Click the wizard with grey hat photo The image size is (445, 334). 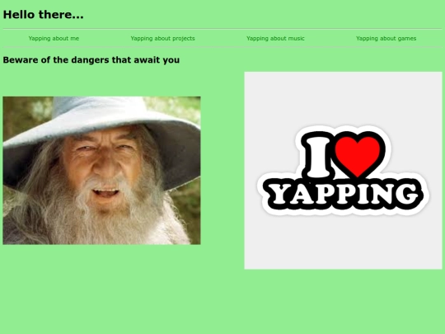(101, 171)
